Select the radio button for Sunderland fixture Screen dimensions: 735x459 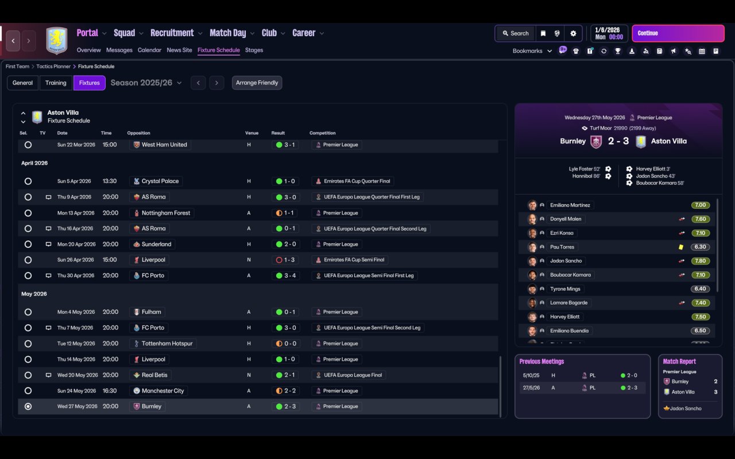tap(28, 244)
